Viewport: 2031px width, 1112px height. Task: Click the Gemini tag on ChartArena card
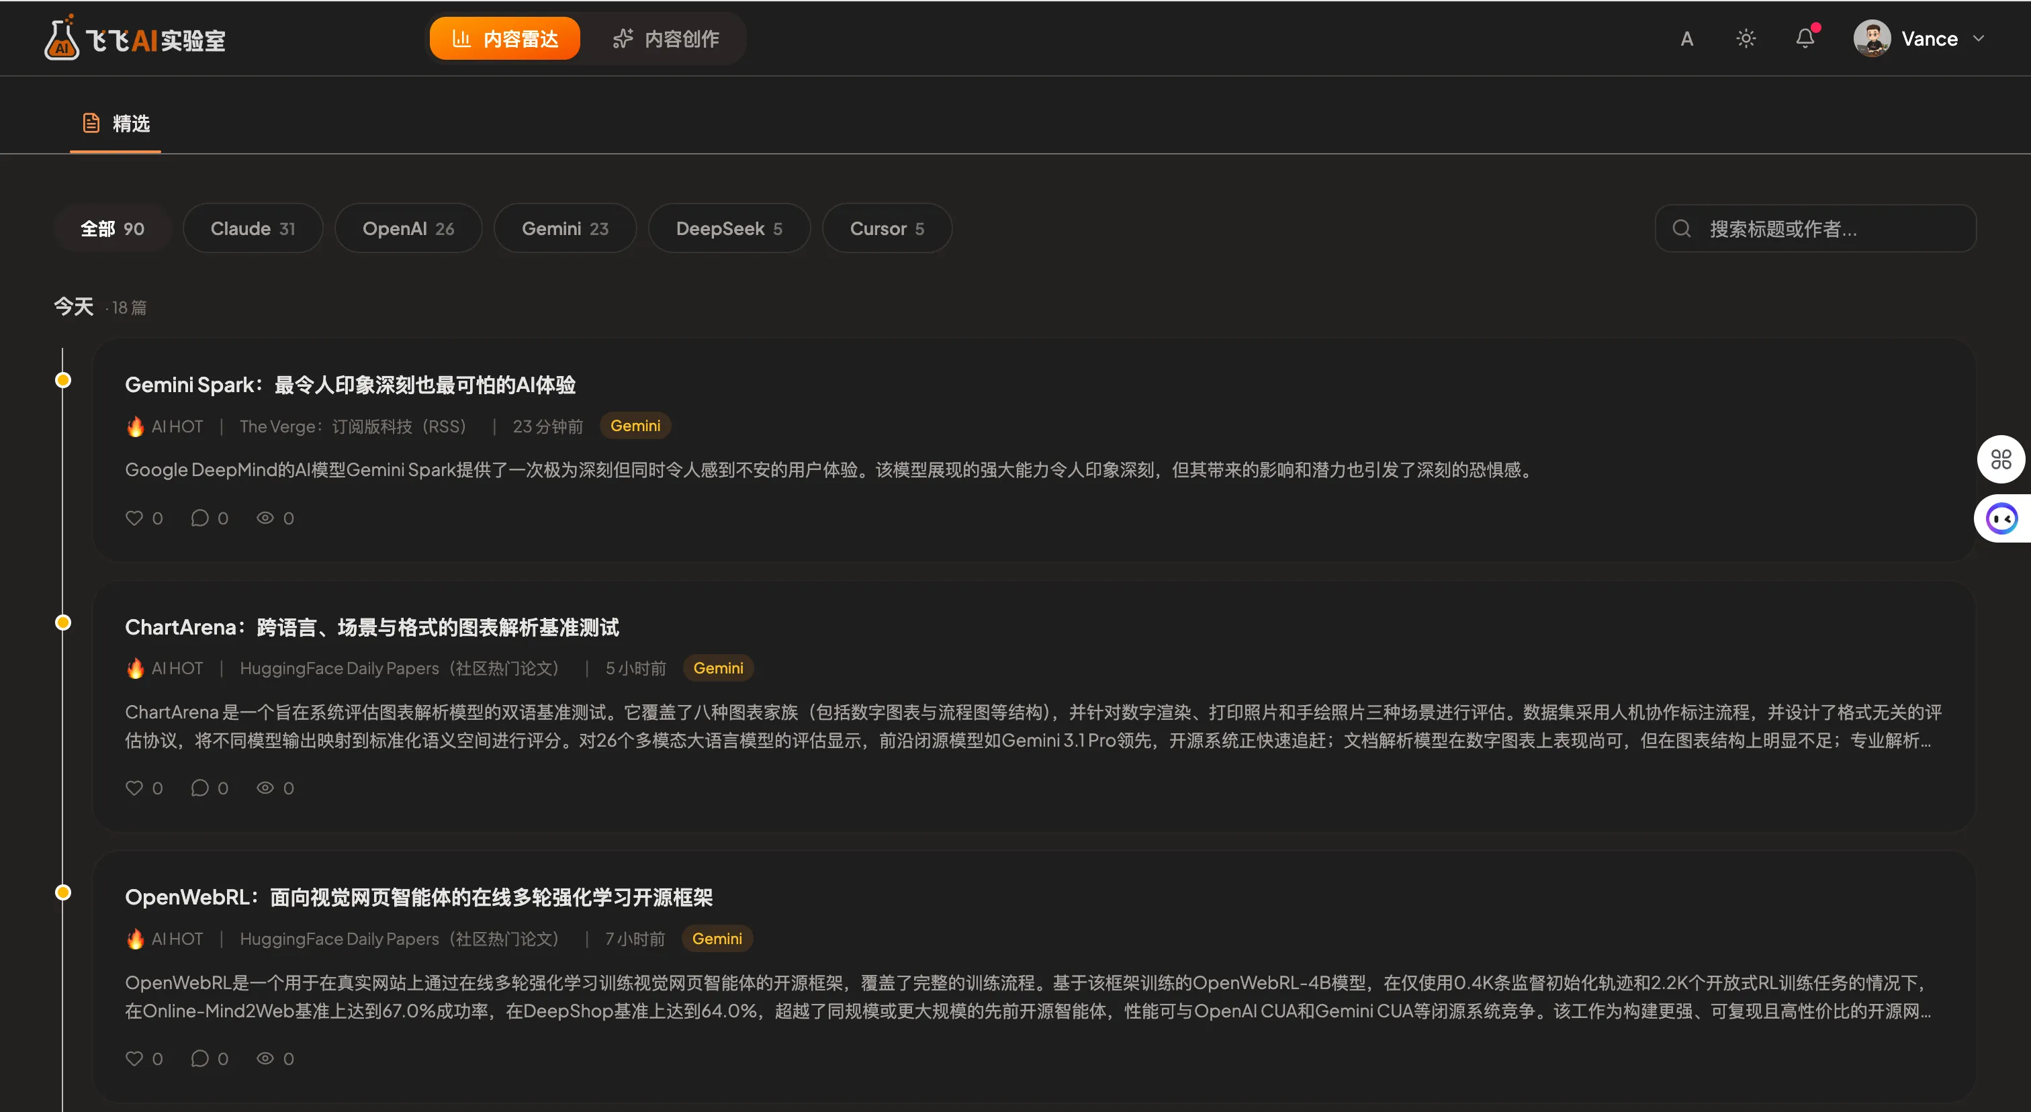(x=718, y=668)
